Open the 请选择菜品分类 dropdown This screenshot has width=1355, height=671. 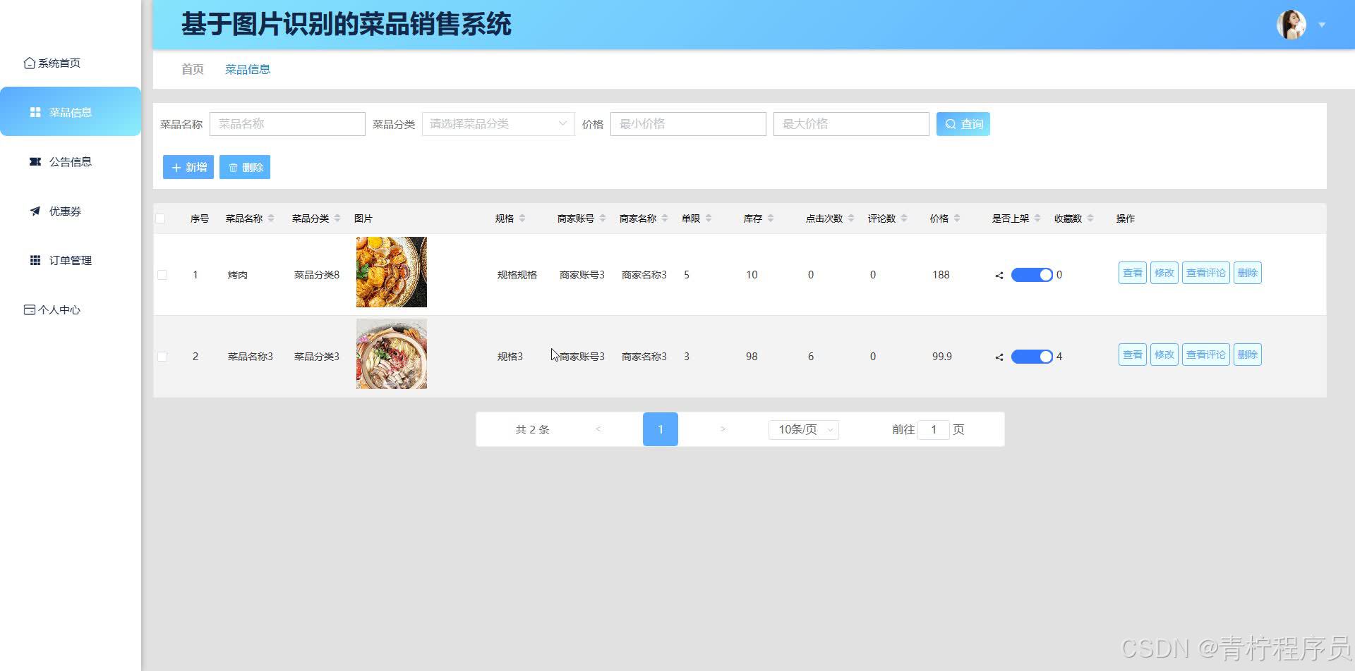tap(498, 123)
